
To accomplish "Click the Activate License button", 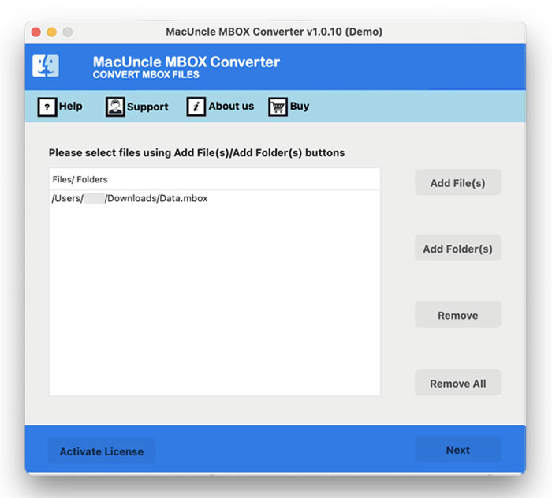I will pos(102,451).
